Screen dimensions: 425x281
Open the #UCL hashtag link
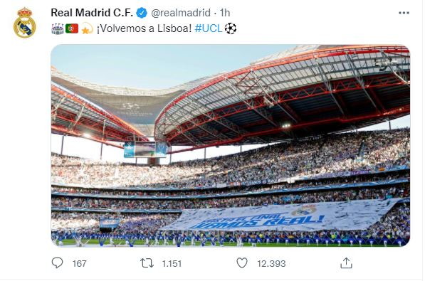[x=208, y=28]
